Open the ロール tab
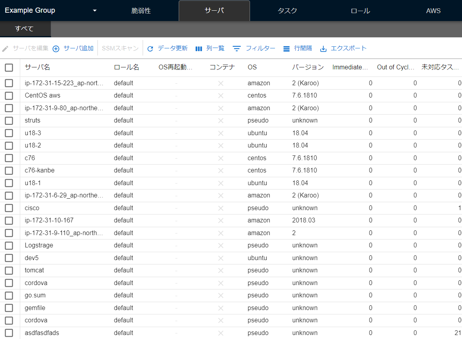Screen dimensions: 462x339 pyautogui.click(x=360, y=11)
